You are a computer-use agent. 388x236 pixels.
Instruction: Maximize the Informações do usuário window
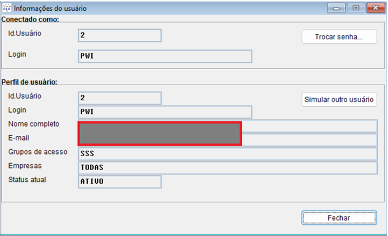point(355,9)
